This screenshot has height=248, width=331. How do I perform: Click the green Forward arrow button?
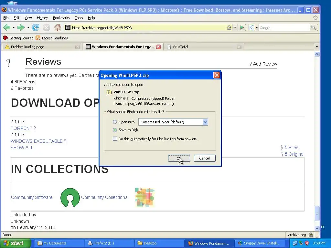click(21, 28)
